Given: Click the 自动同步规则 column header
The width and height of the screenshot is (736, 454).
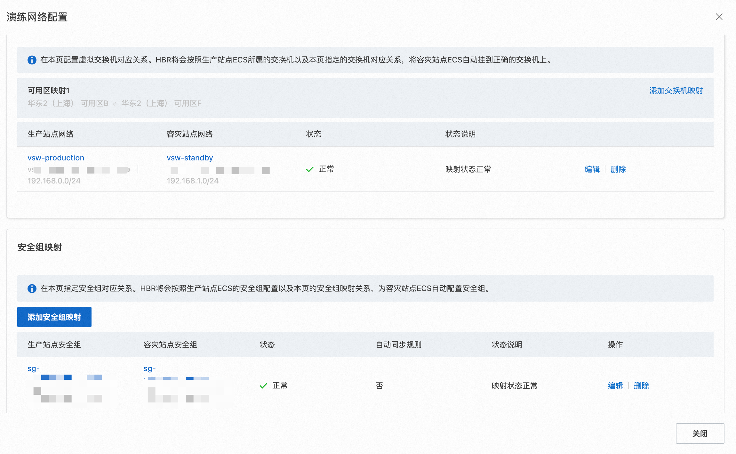Looking at the screenshot, I should [x=399, y=345].
